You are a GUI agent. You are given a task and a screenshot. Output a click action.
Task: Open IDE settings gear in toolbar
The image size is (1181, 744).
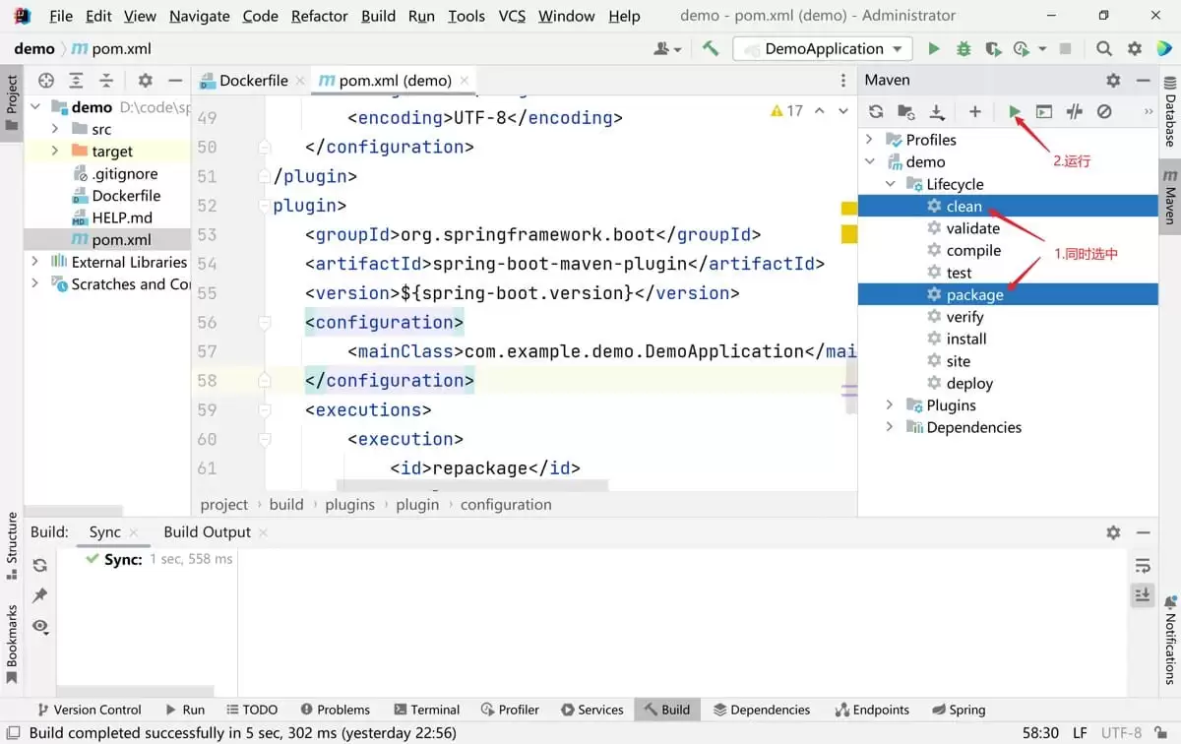pyautogui.click(x=1135, y=48)
